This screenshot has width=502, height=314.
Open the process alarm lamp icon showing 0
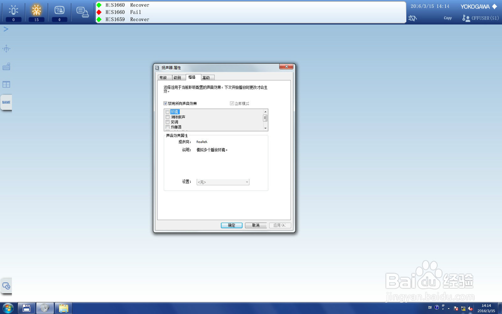click(x=14, y=13)
